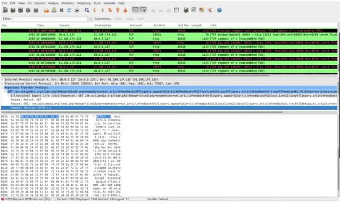Sort by the Length column header

(196, 25)
